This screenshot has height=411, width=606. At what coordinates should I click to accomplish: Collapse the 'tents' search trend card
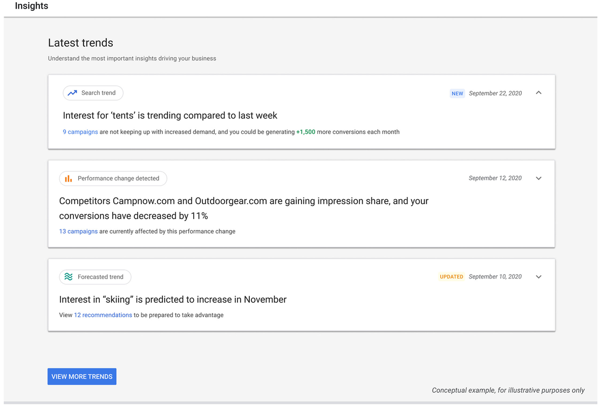(539, 93)
